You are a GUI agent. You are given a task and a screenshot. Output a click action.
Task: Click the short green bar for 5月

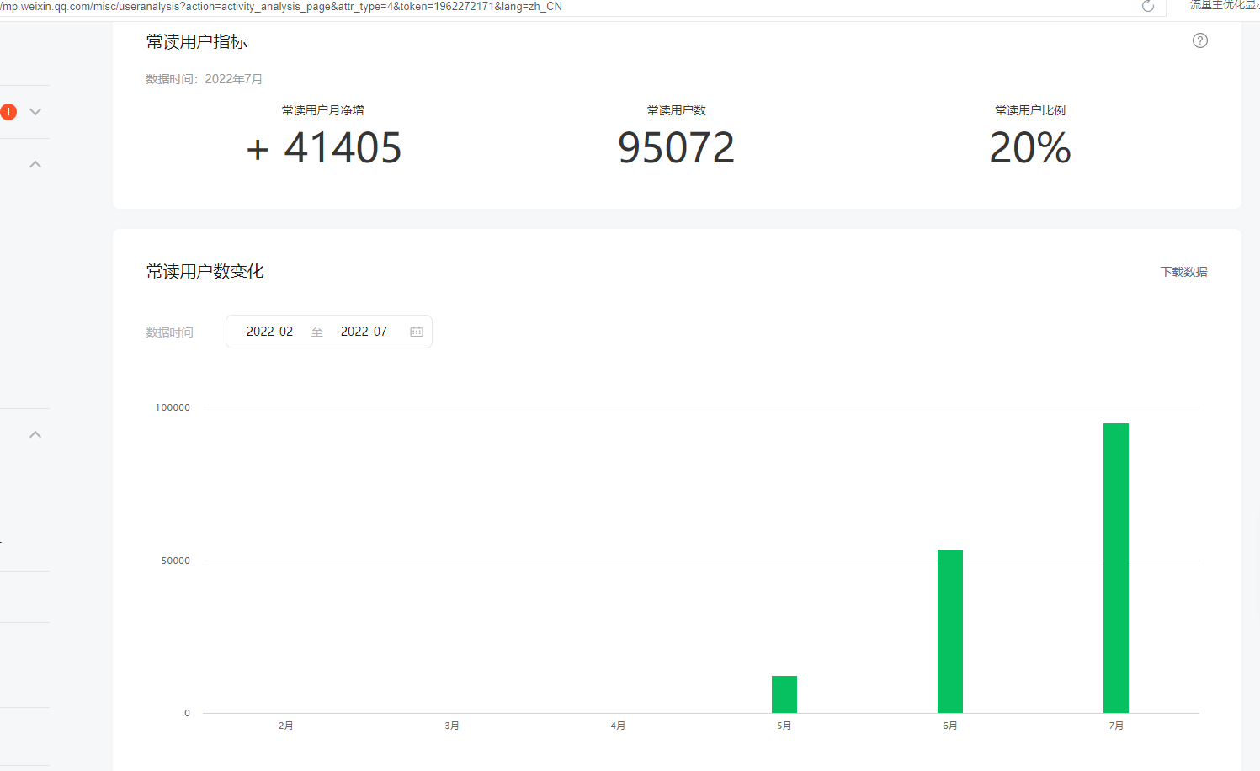coord(784,694)
